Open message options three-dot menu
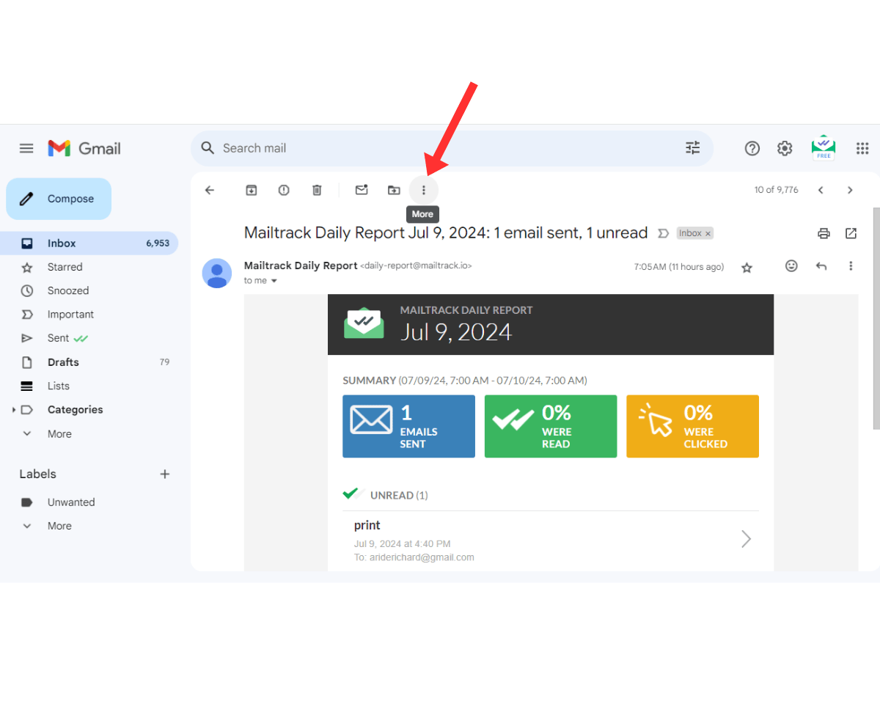Screen dimensions: 880x704 pyautogui.click(x=851, y=266)
